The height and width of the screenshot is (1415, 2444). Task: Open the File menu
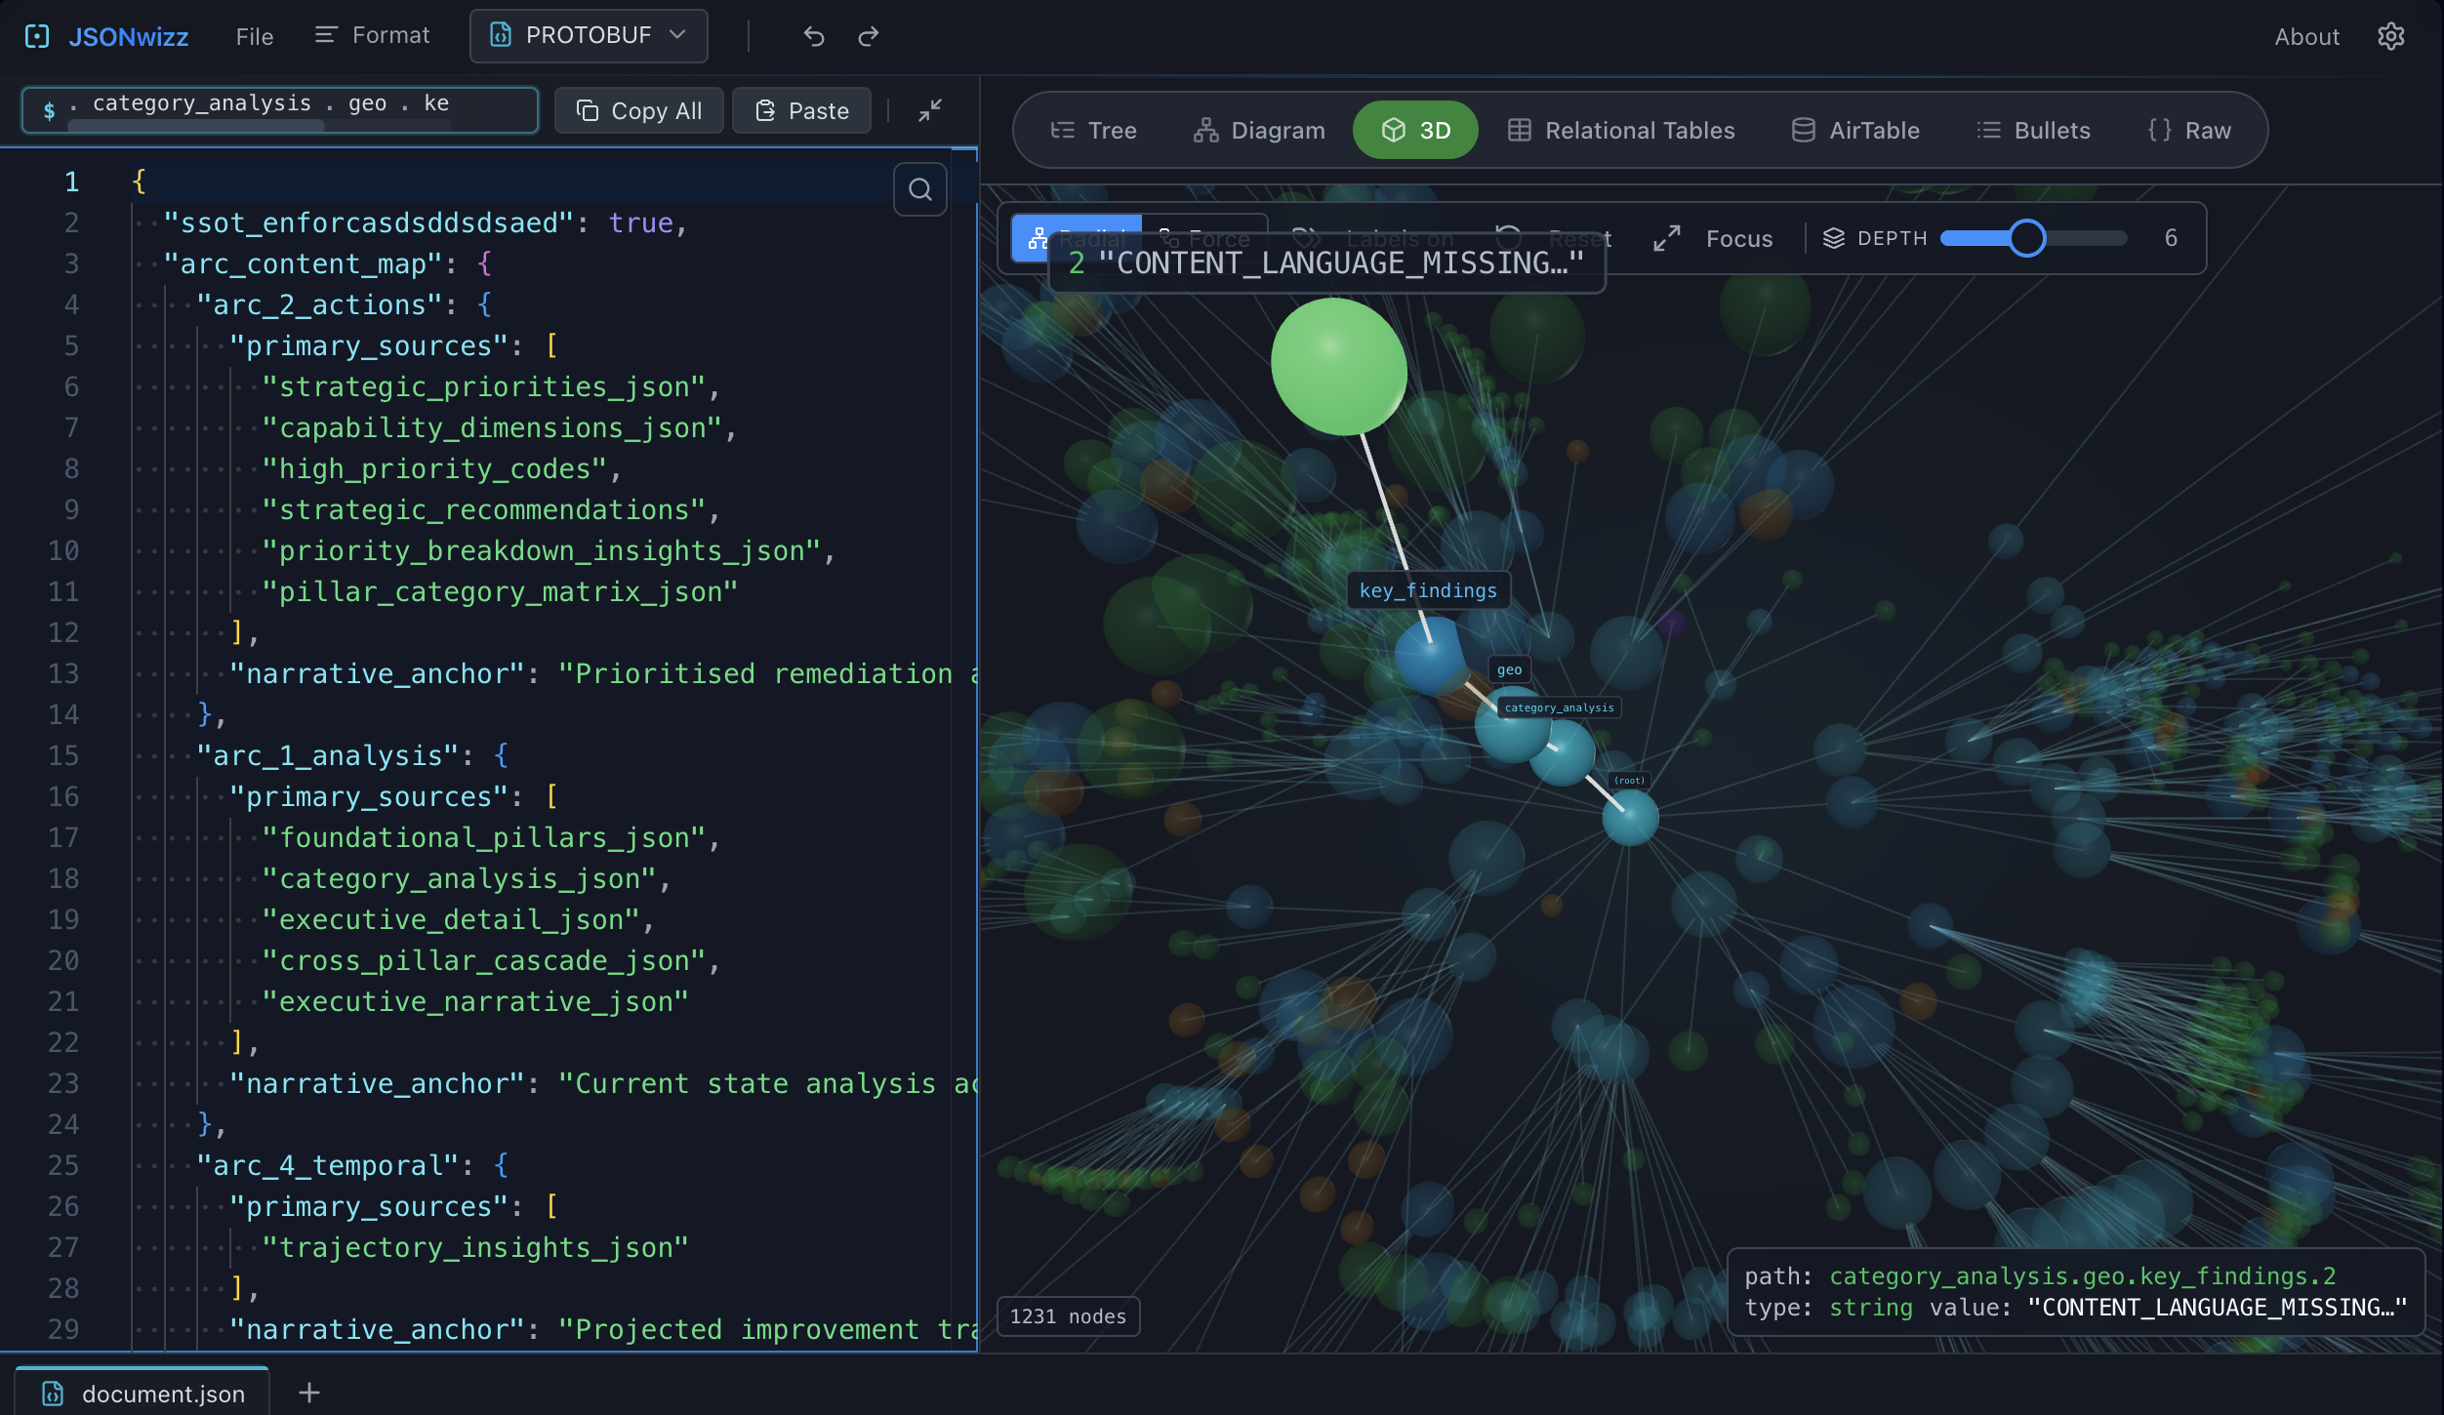(x=255, y=37)
